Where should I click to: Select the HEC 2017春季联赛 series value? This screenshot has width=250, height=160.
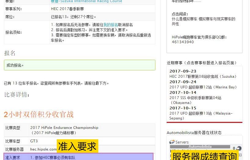click(67, 9)
